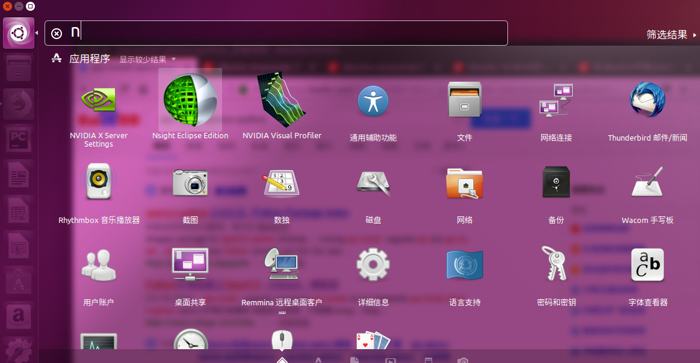Image resolution: width=700 pixels, height=363 pixels.
Task: Open LibreOffice Impress from the launcher
Action: pos(19,246)
